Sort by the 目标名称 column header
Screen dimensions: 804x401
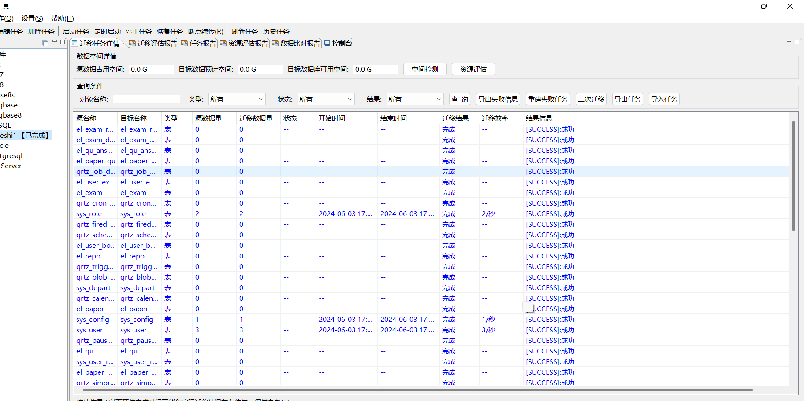tap(139, 118)
